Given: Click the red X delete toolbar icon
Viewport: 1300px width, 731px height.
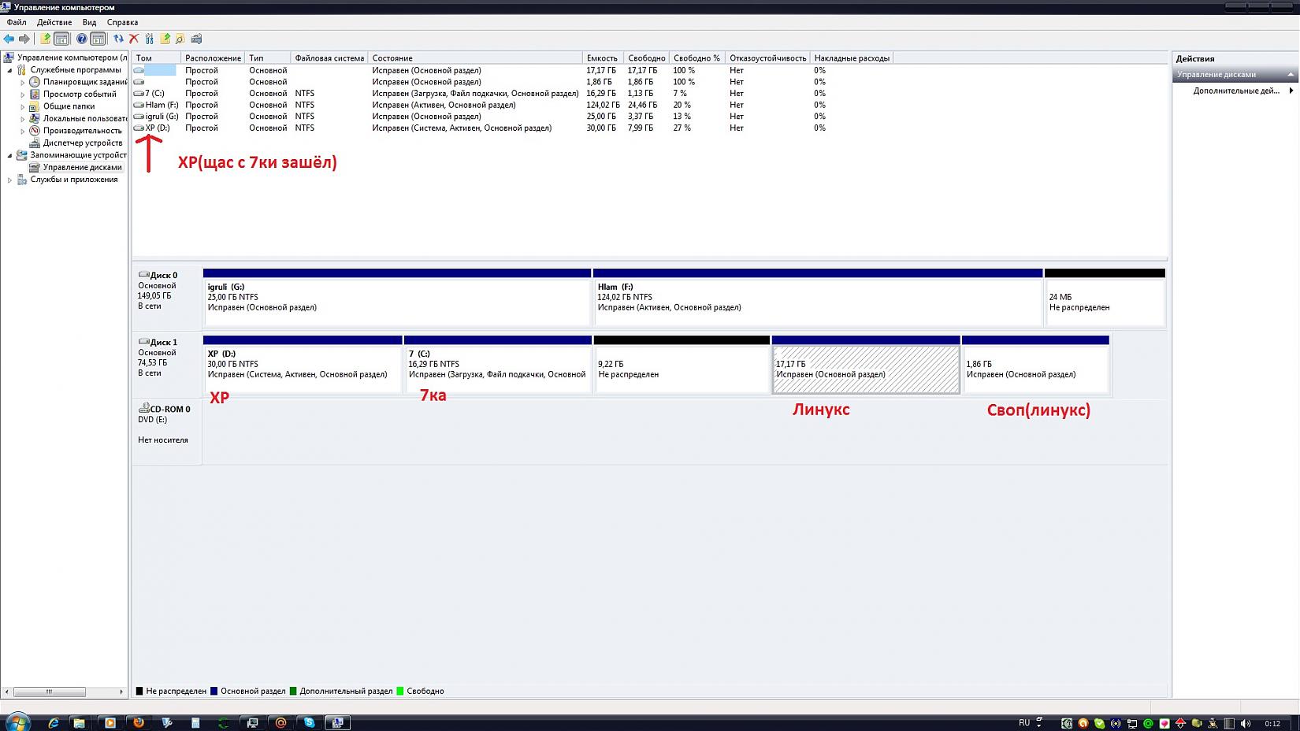Looking at the screenshot, I should (134, 39).
